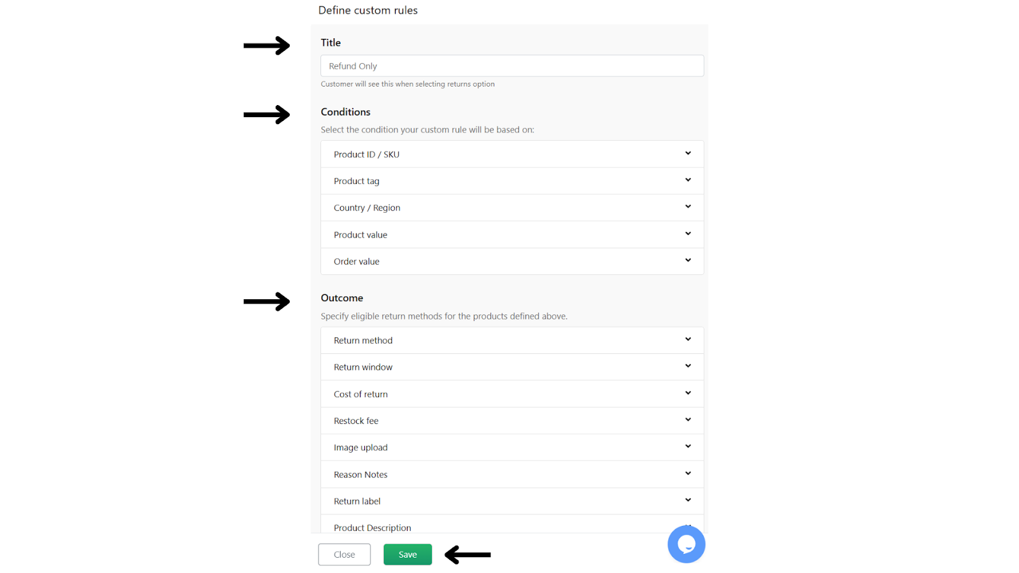Expand the Return window section

512,367
